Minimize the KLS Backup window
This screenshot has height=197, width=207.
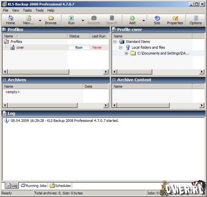click(x=191, y=4)
